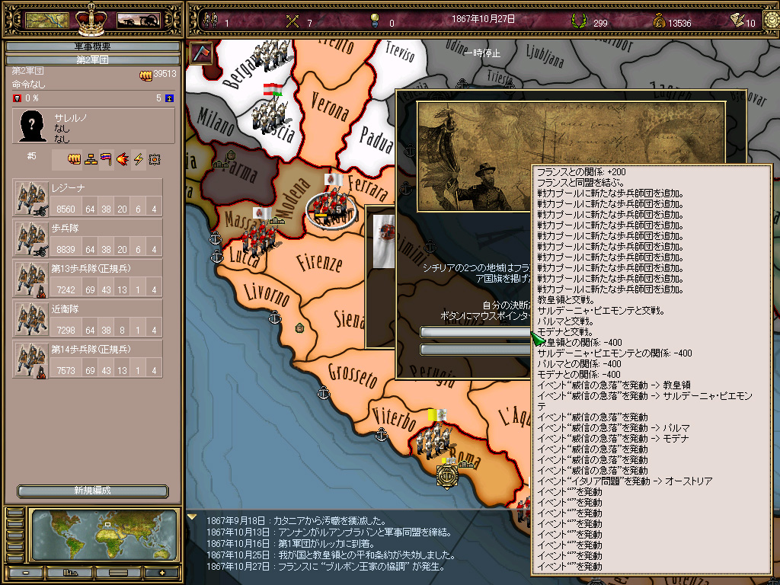Click the Verona province on map
Viewport: 780px width, 585px height.
click(329, 106)
